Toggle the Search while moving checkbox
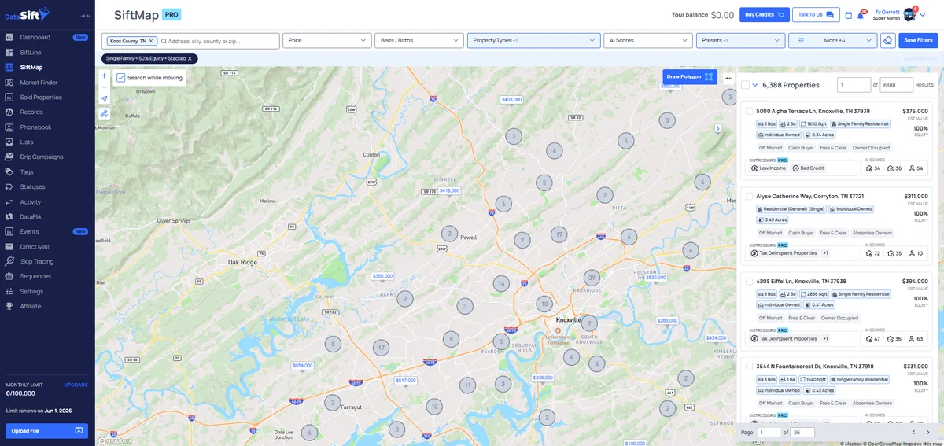Viewport: 944px width, 446px height. tap(121, 78)
